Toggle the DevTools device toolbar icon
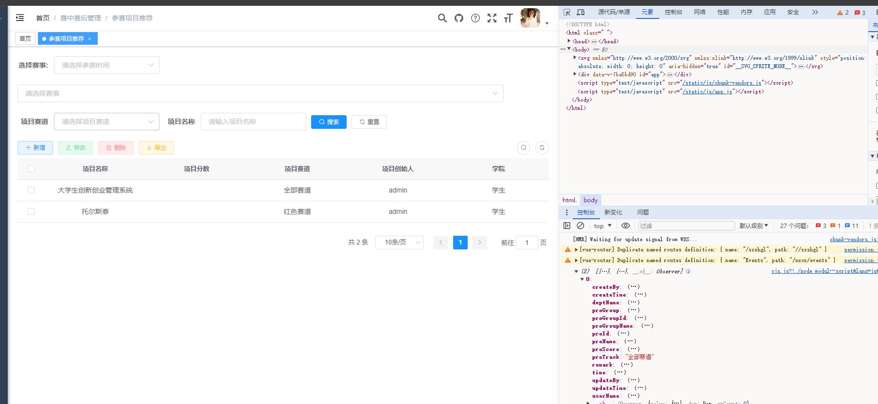Viewport: 878px width, 404px height. (x=580, y=12)
